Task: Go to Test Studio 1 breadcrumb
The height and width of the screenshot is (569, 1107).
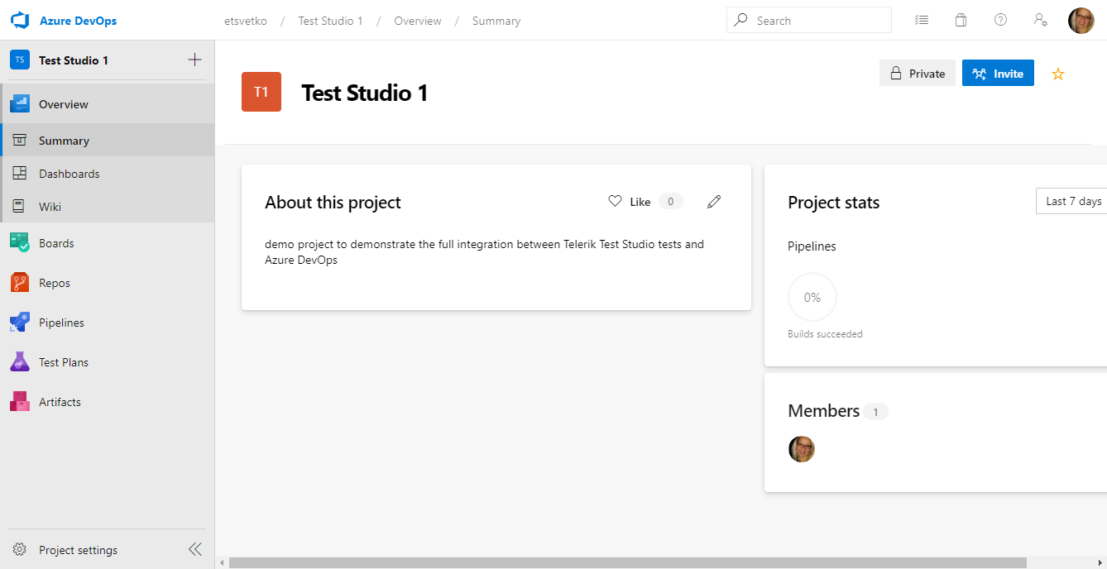Action: 330,21
